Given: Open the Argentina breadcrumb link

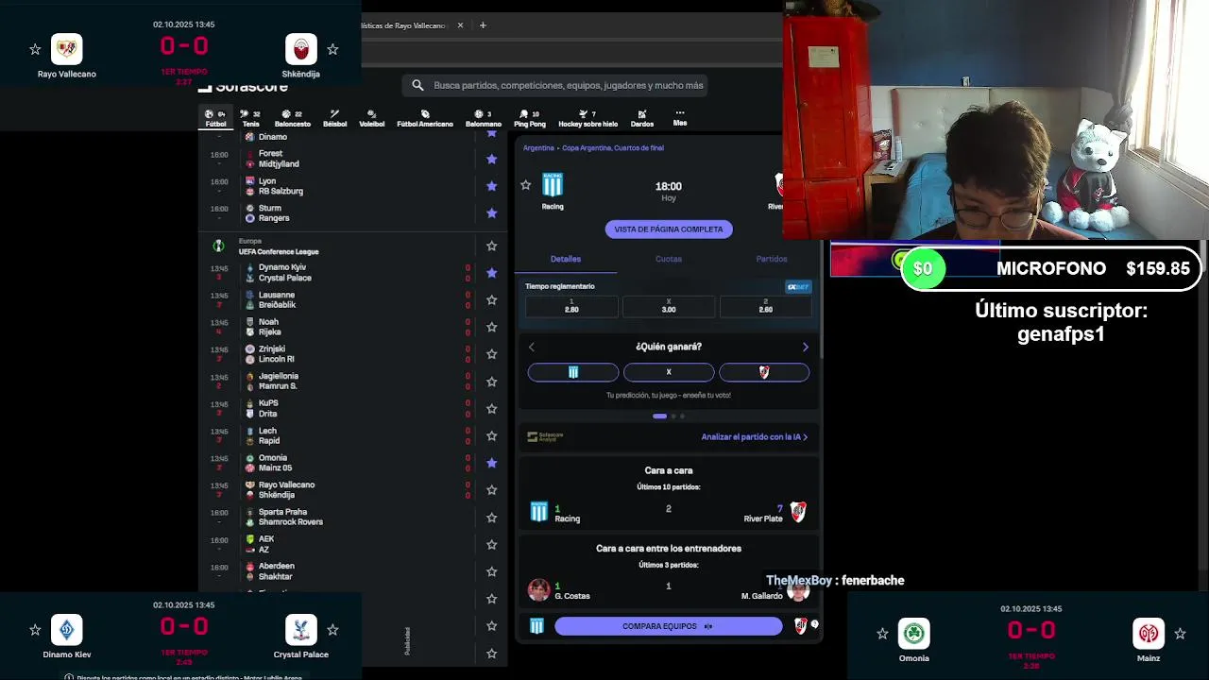Looking at the screenshot, I should pyautogui.click(x=538, y=148).
